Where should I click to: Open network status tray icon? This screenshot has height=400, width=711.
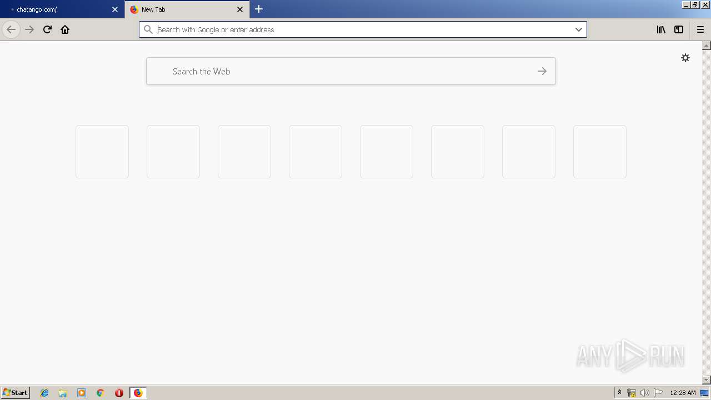pyautogui.click(x=632, y=393)
